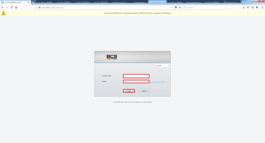This screenshot has height=143, width=265.
Task: Open the browser home page icon
Action: [x=16, y=7]
